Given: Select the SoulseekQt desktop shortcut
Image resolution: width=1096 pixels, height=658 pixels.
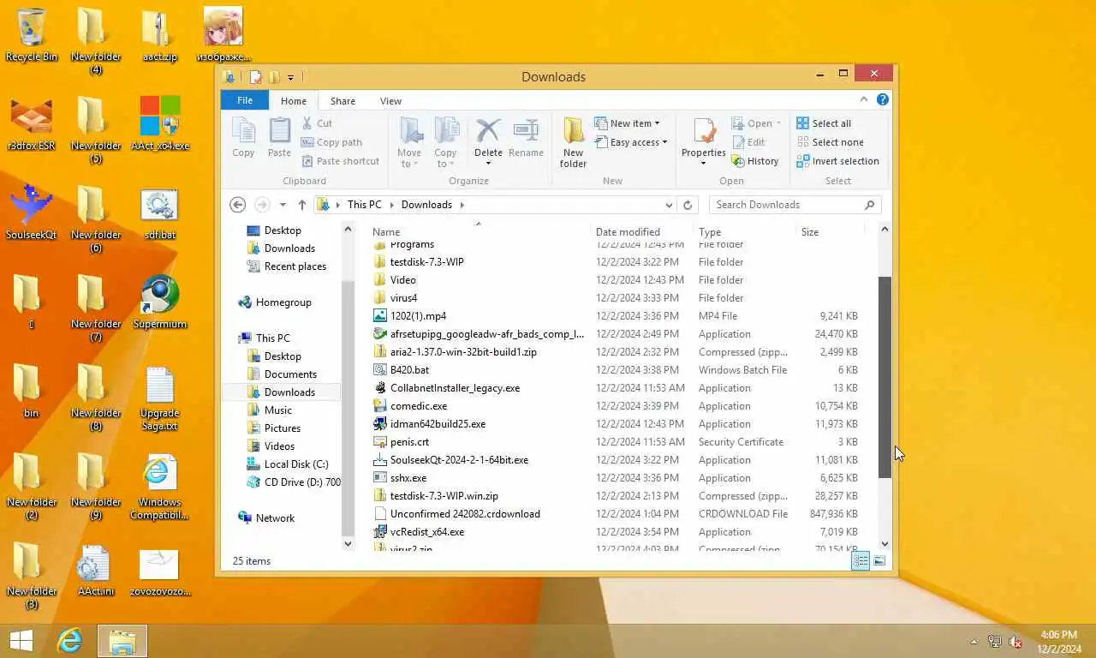Looking at the screenshot, I should (x=32, y=212).
